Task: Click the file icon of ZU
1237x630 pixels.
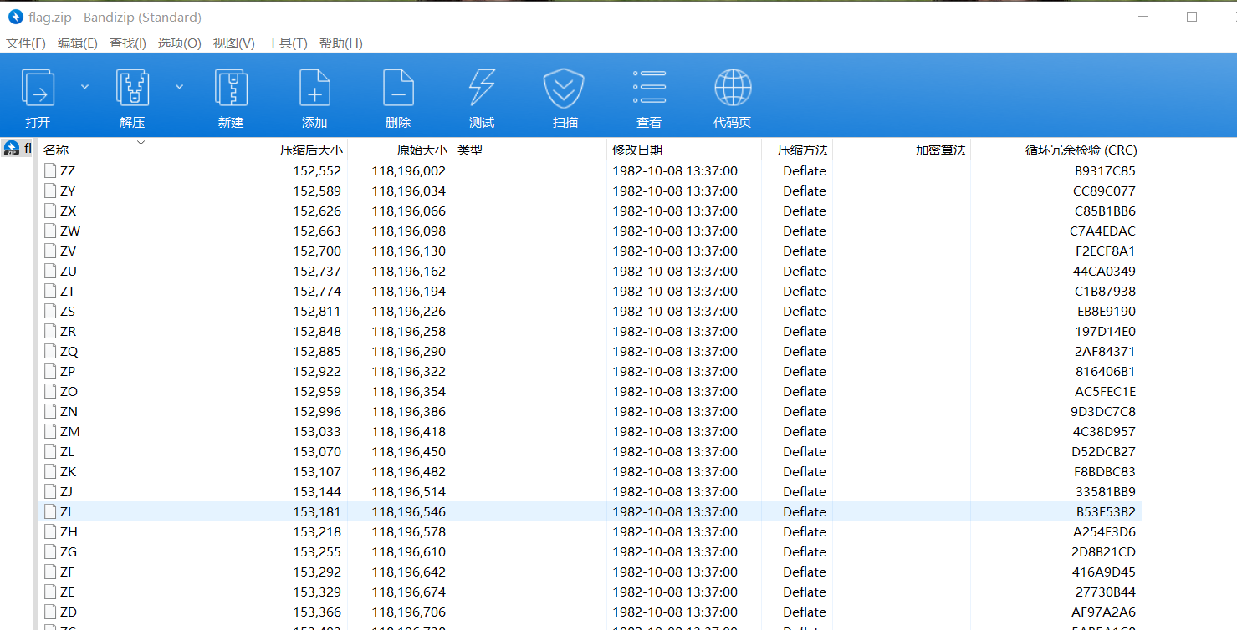Action: click(51, 271)
